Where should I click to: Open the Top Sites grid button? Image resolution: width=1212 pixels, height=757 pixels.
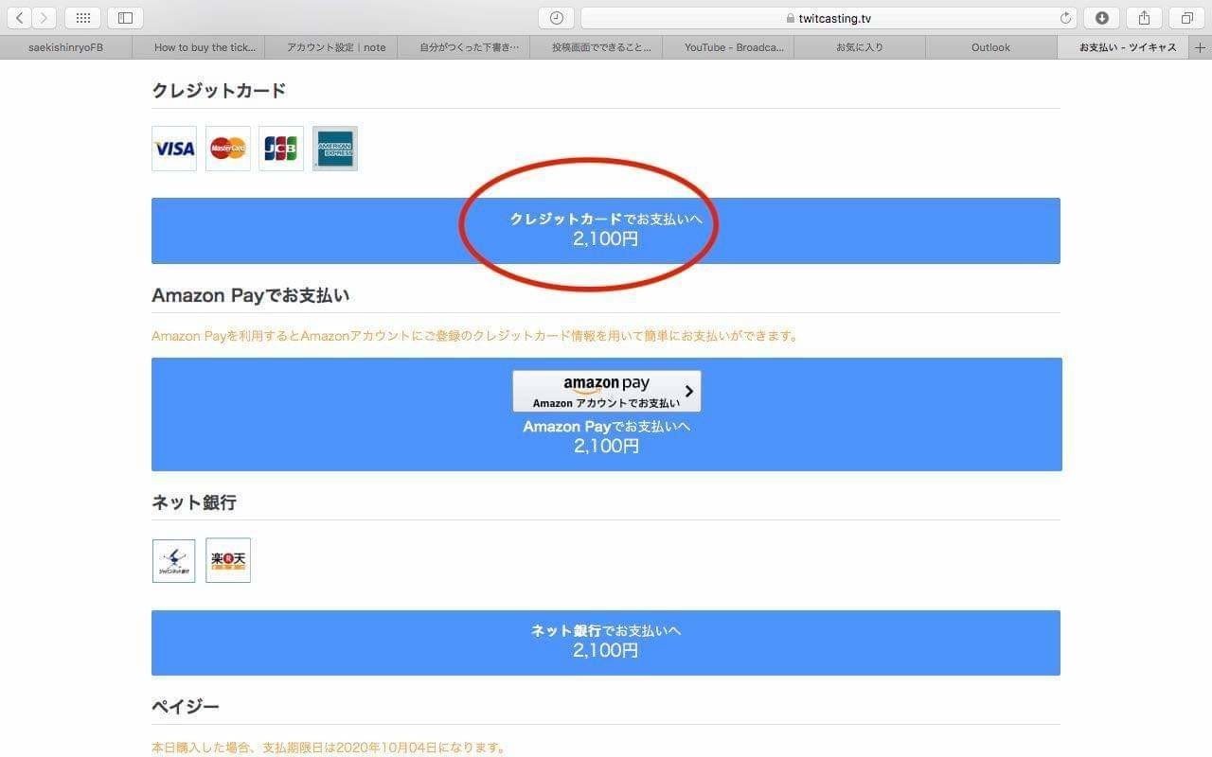tap(82, 18)
